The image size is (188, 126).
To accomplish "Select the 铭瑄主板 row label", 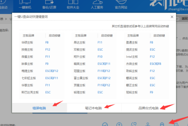I will pyautogui.click(x=79, y=92).
